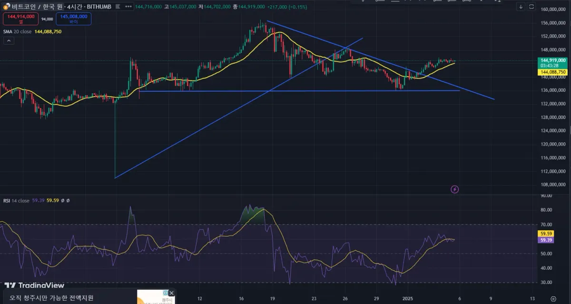Click the purple lightning bolt icon

[454, 189]
